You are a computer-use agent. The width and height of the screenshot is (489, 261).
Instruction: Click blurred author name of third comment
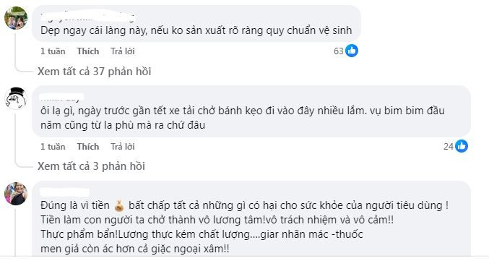(65, 192)
